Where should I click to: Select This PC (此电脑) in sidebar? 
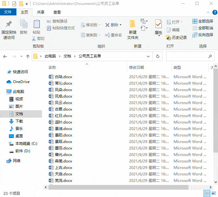point(15,92)
